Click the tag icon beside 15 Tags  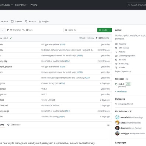click(24, 30)
